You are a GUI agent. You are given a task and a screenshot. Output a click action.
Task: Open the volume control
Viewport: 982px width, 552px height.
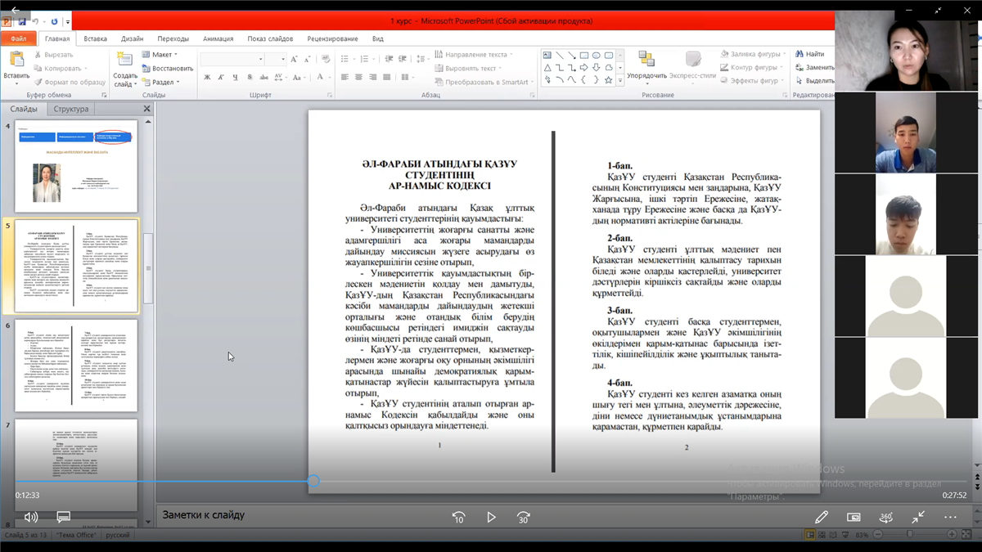[31, 517]
